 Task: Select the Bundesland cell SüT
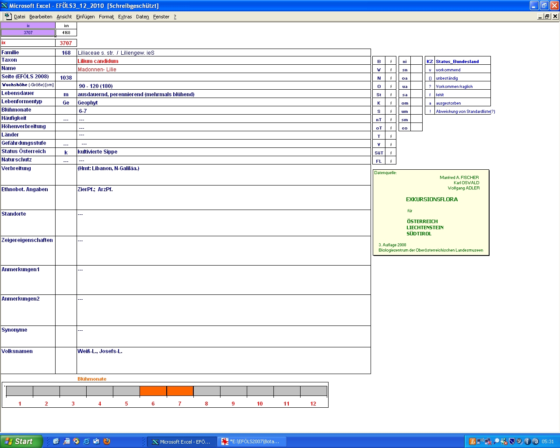379,153
